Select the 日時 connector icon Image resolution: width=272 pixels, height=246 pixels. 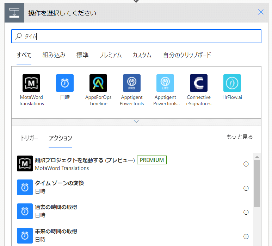point(65,83)
